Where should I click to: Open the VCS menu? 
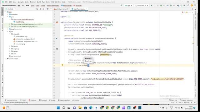point(52,2)
